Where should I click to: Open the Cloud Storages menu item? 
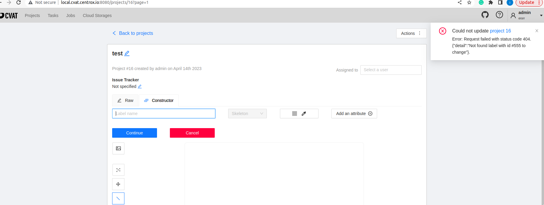[97, 15]
